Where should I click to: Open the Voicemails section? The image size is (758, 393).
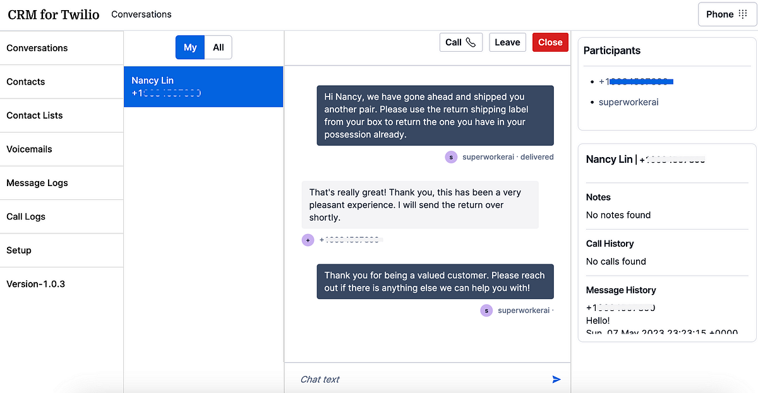pos(28,149)
